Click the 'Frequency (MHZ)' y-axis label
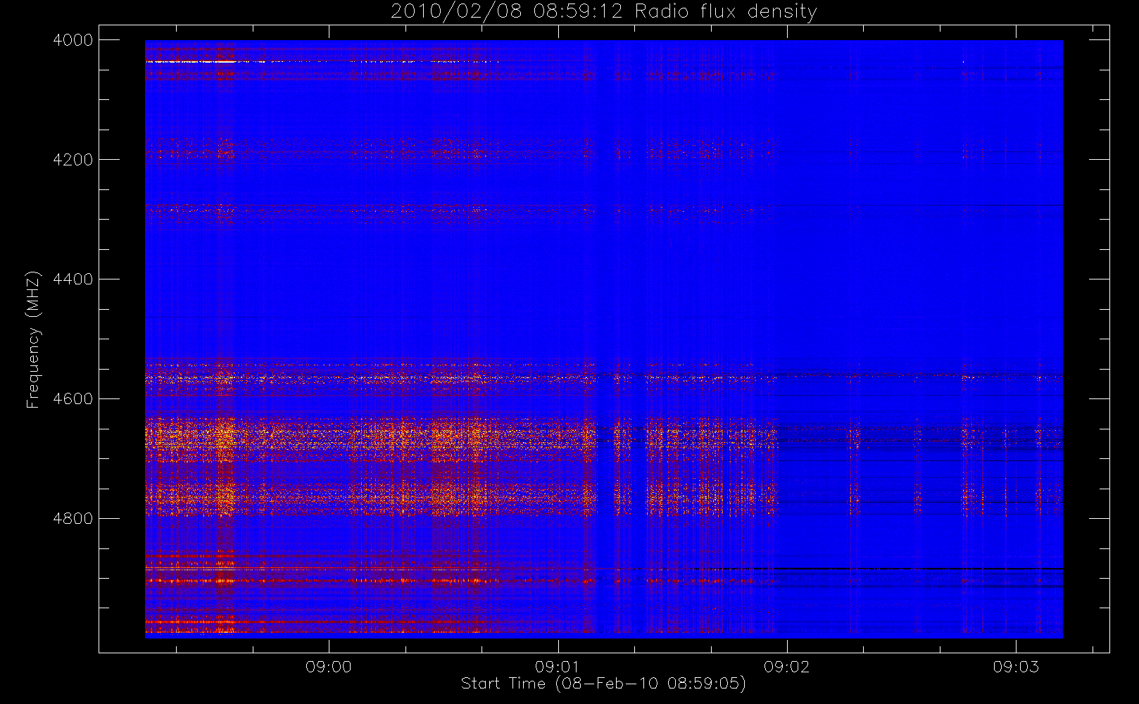This screenshot has height=704, width=1139. coord(32,339)
